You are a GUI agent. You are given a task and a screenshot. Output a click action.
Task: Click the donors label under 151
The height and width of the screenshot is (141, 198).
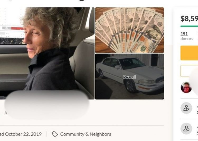(x=187, y=39)
